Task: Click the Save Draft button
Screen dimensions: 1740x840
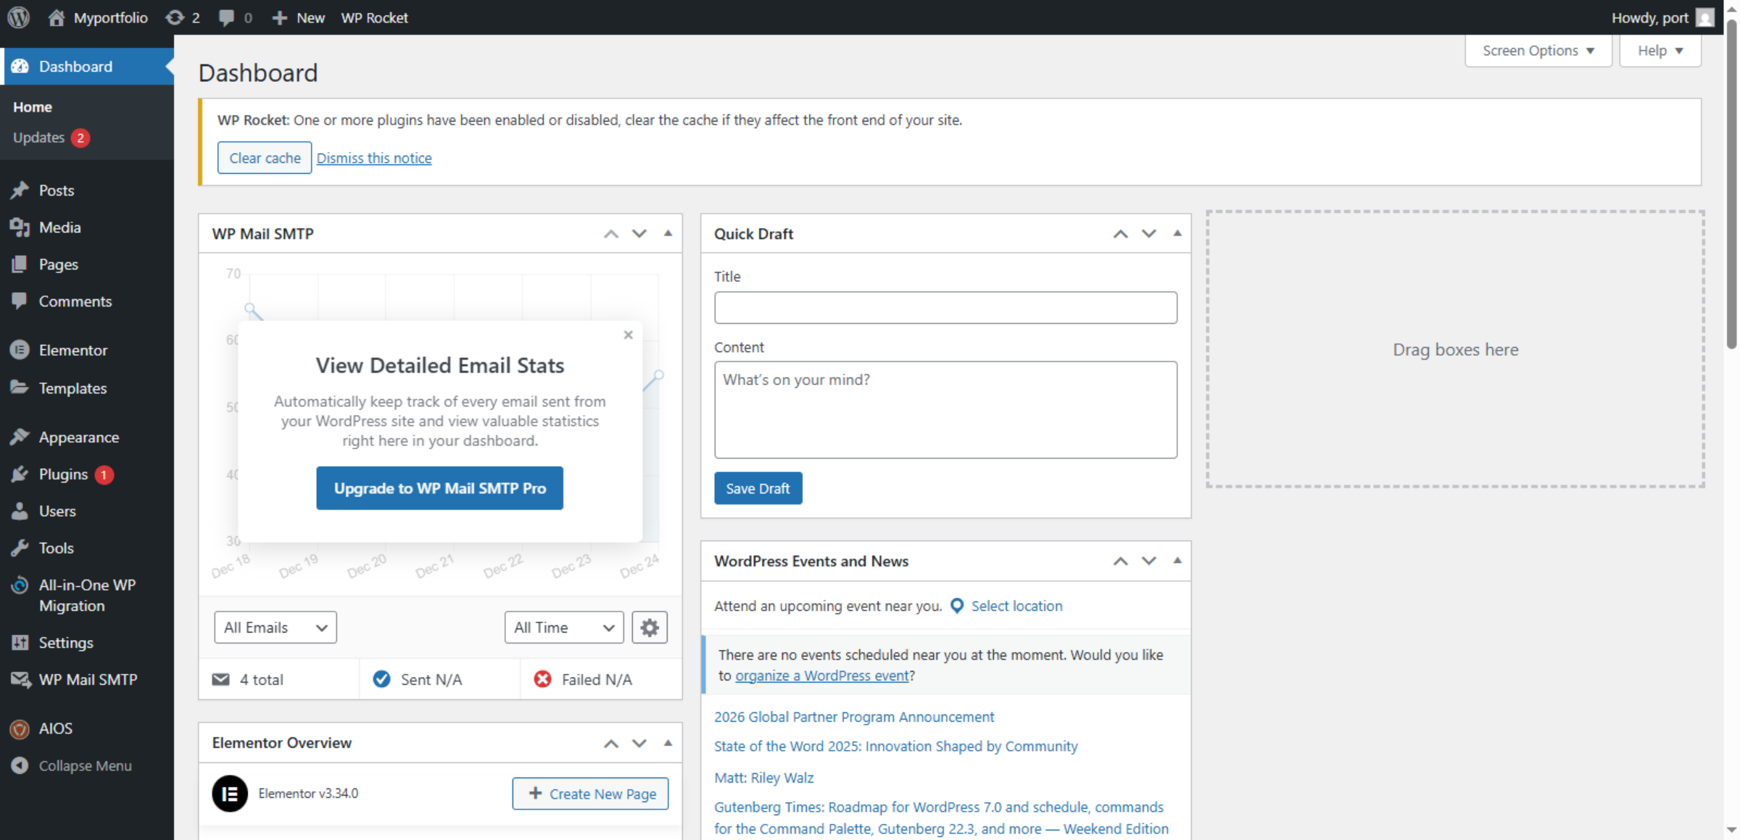Action: tap(758, 488)
